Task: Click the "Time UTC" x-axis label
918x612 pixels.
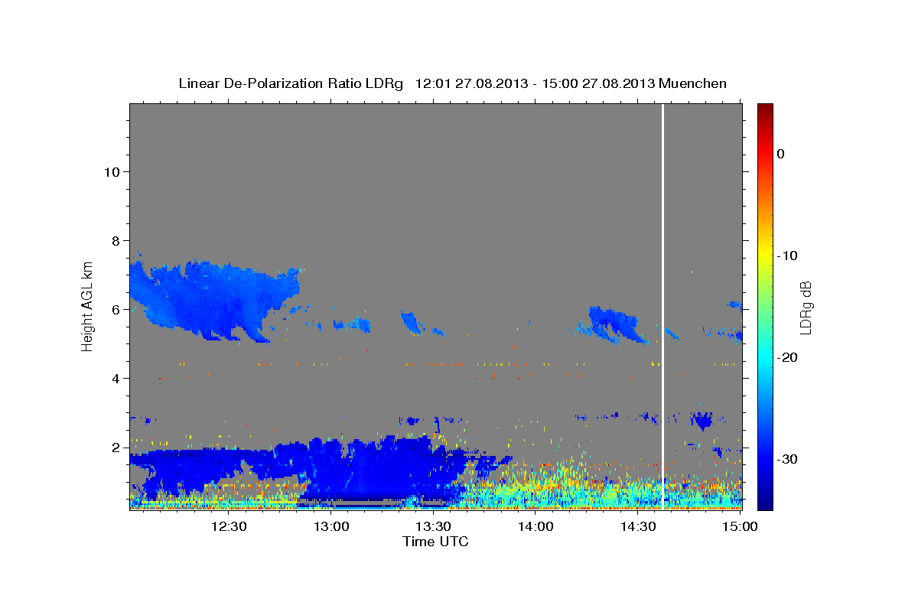Action: click(435, 542)
